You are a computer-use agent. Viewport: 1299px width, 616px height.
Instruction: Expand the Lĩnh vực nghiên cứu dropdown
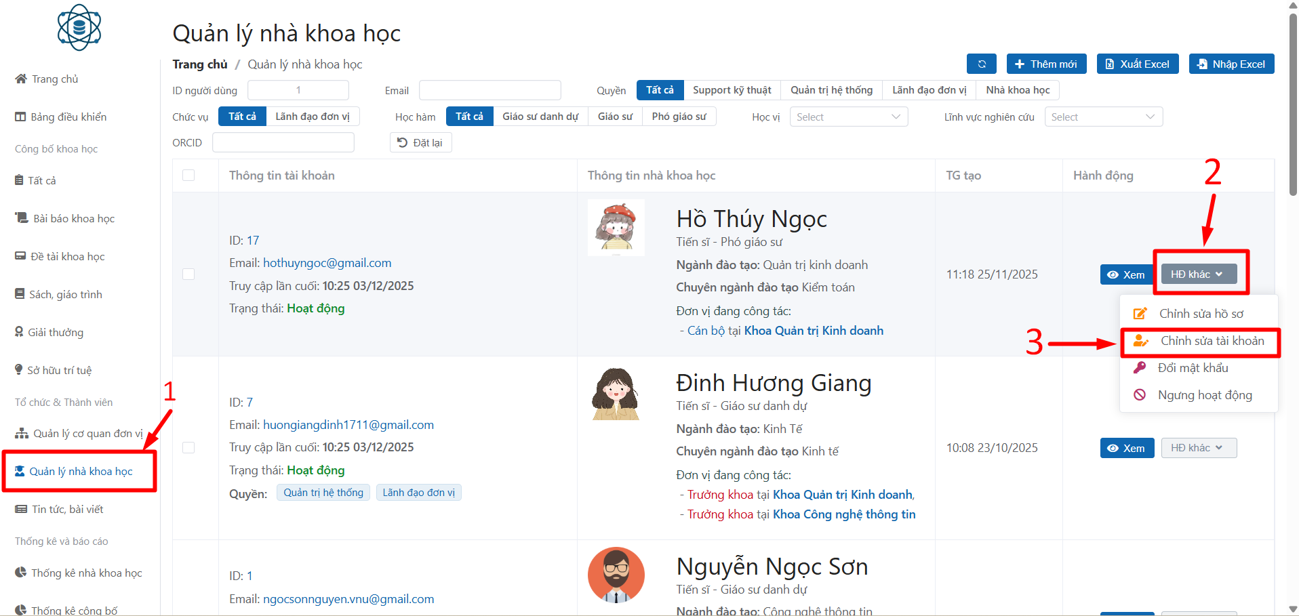pyautogui.click(x=1102, y=117)
